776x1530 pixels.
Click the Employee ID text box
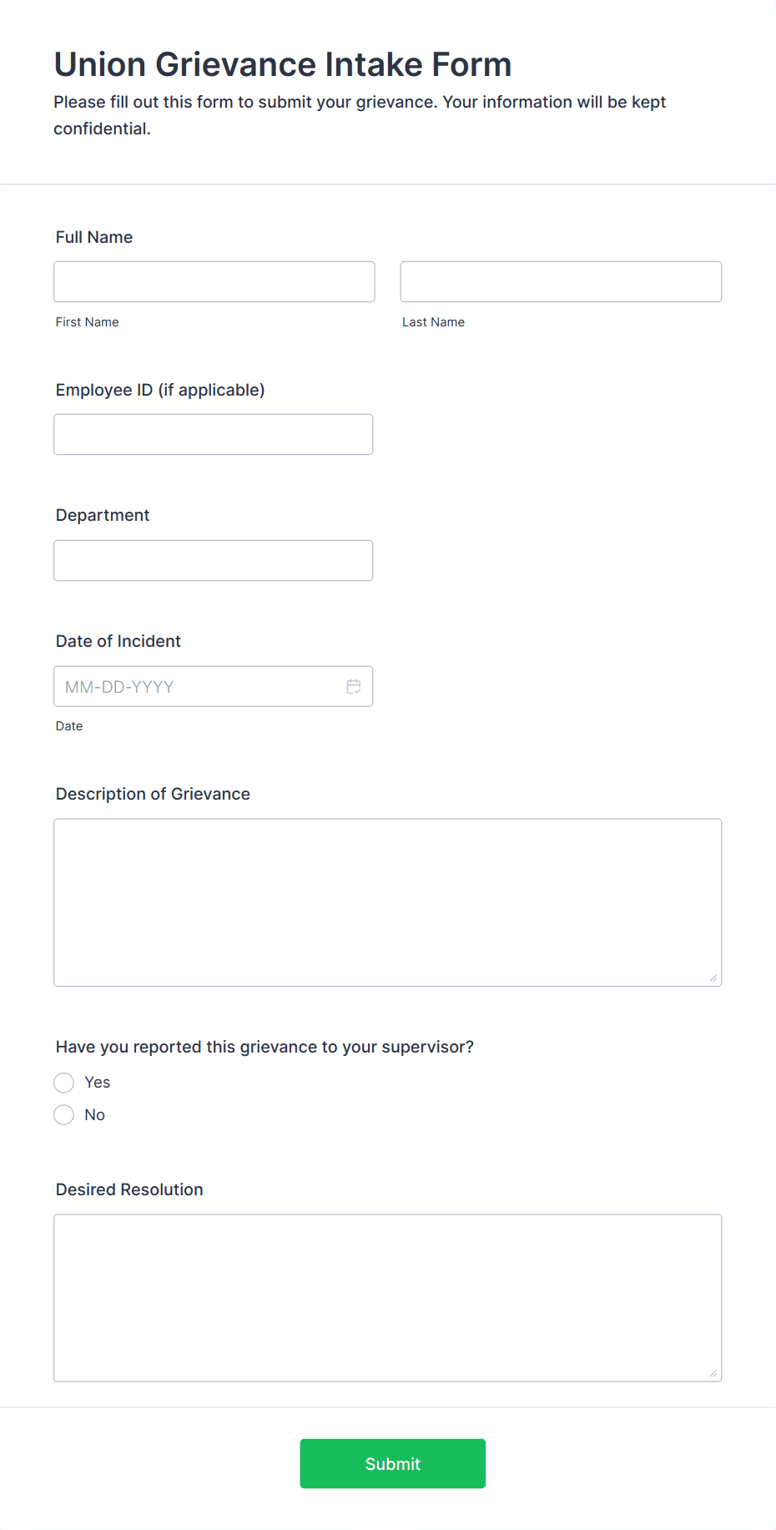[x=214, y=434]
